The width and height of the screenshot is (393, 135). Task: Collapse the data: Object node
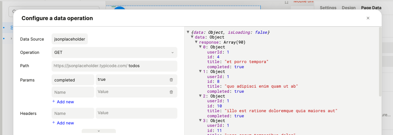coord(192,37)
